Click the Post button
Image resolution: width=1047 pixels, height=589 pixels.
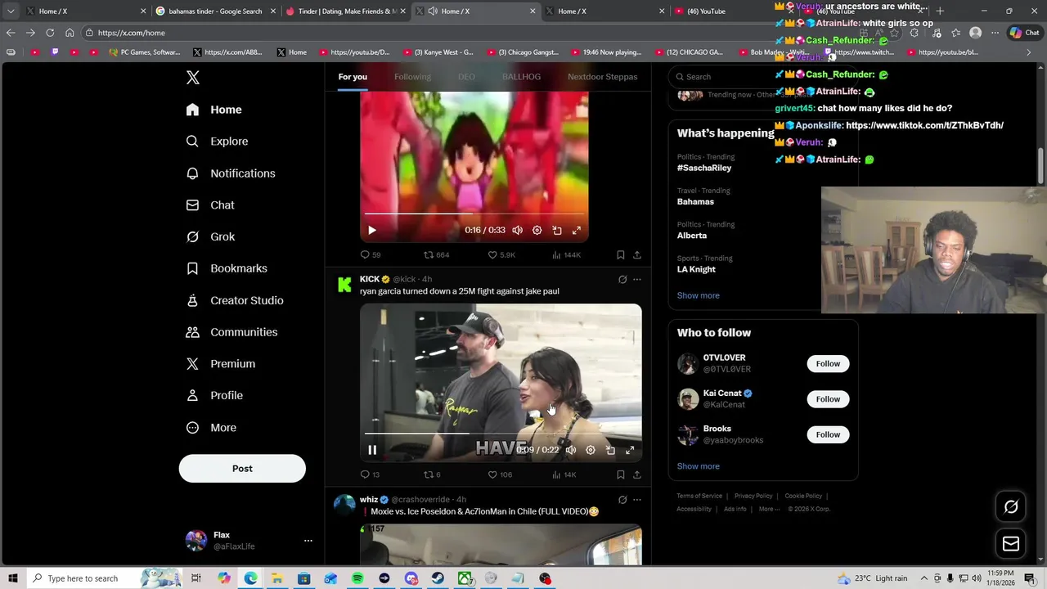(x=242, y=469)
